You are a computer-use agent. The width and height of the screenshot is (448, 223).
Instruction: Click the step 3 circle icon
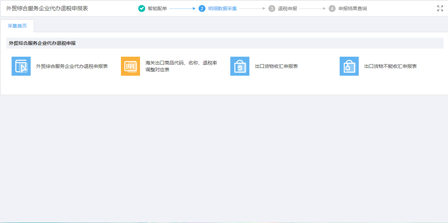click(272, 8)
